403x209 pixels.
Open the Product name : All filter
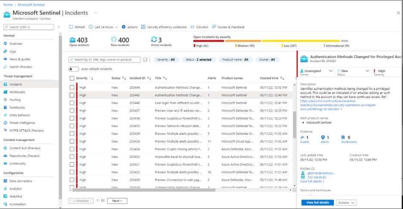pyautogui.click(x=236, y=60)
